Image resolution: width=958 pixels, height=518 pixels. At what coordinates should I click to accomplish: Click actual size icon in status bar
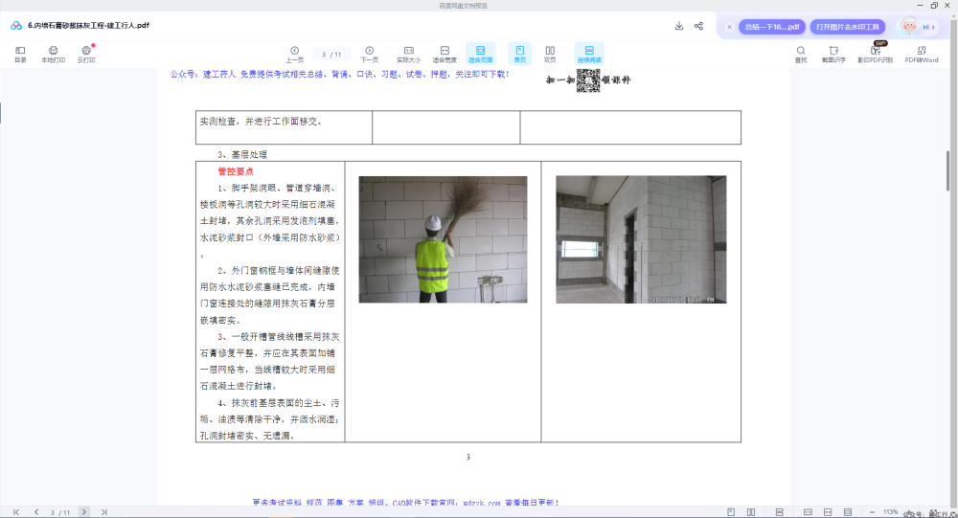pyautogui.click(x=808, y=512)
